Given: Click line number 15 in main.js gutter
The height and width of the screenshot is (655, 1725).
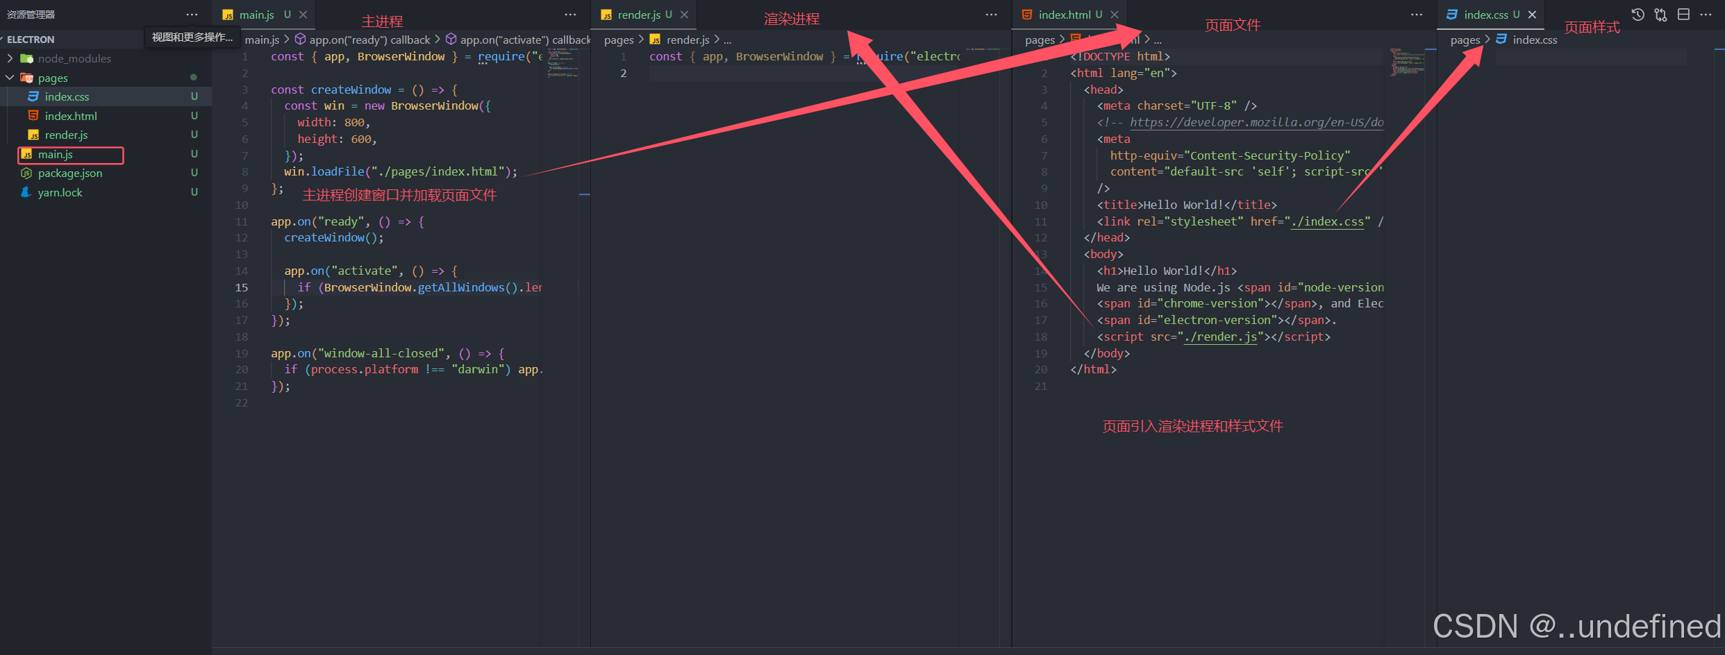Looking at the screenshot, I should tap(241, 287).
